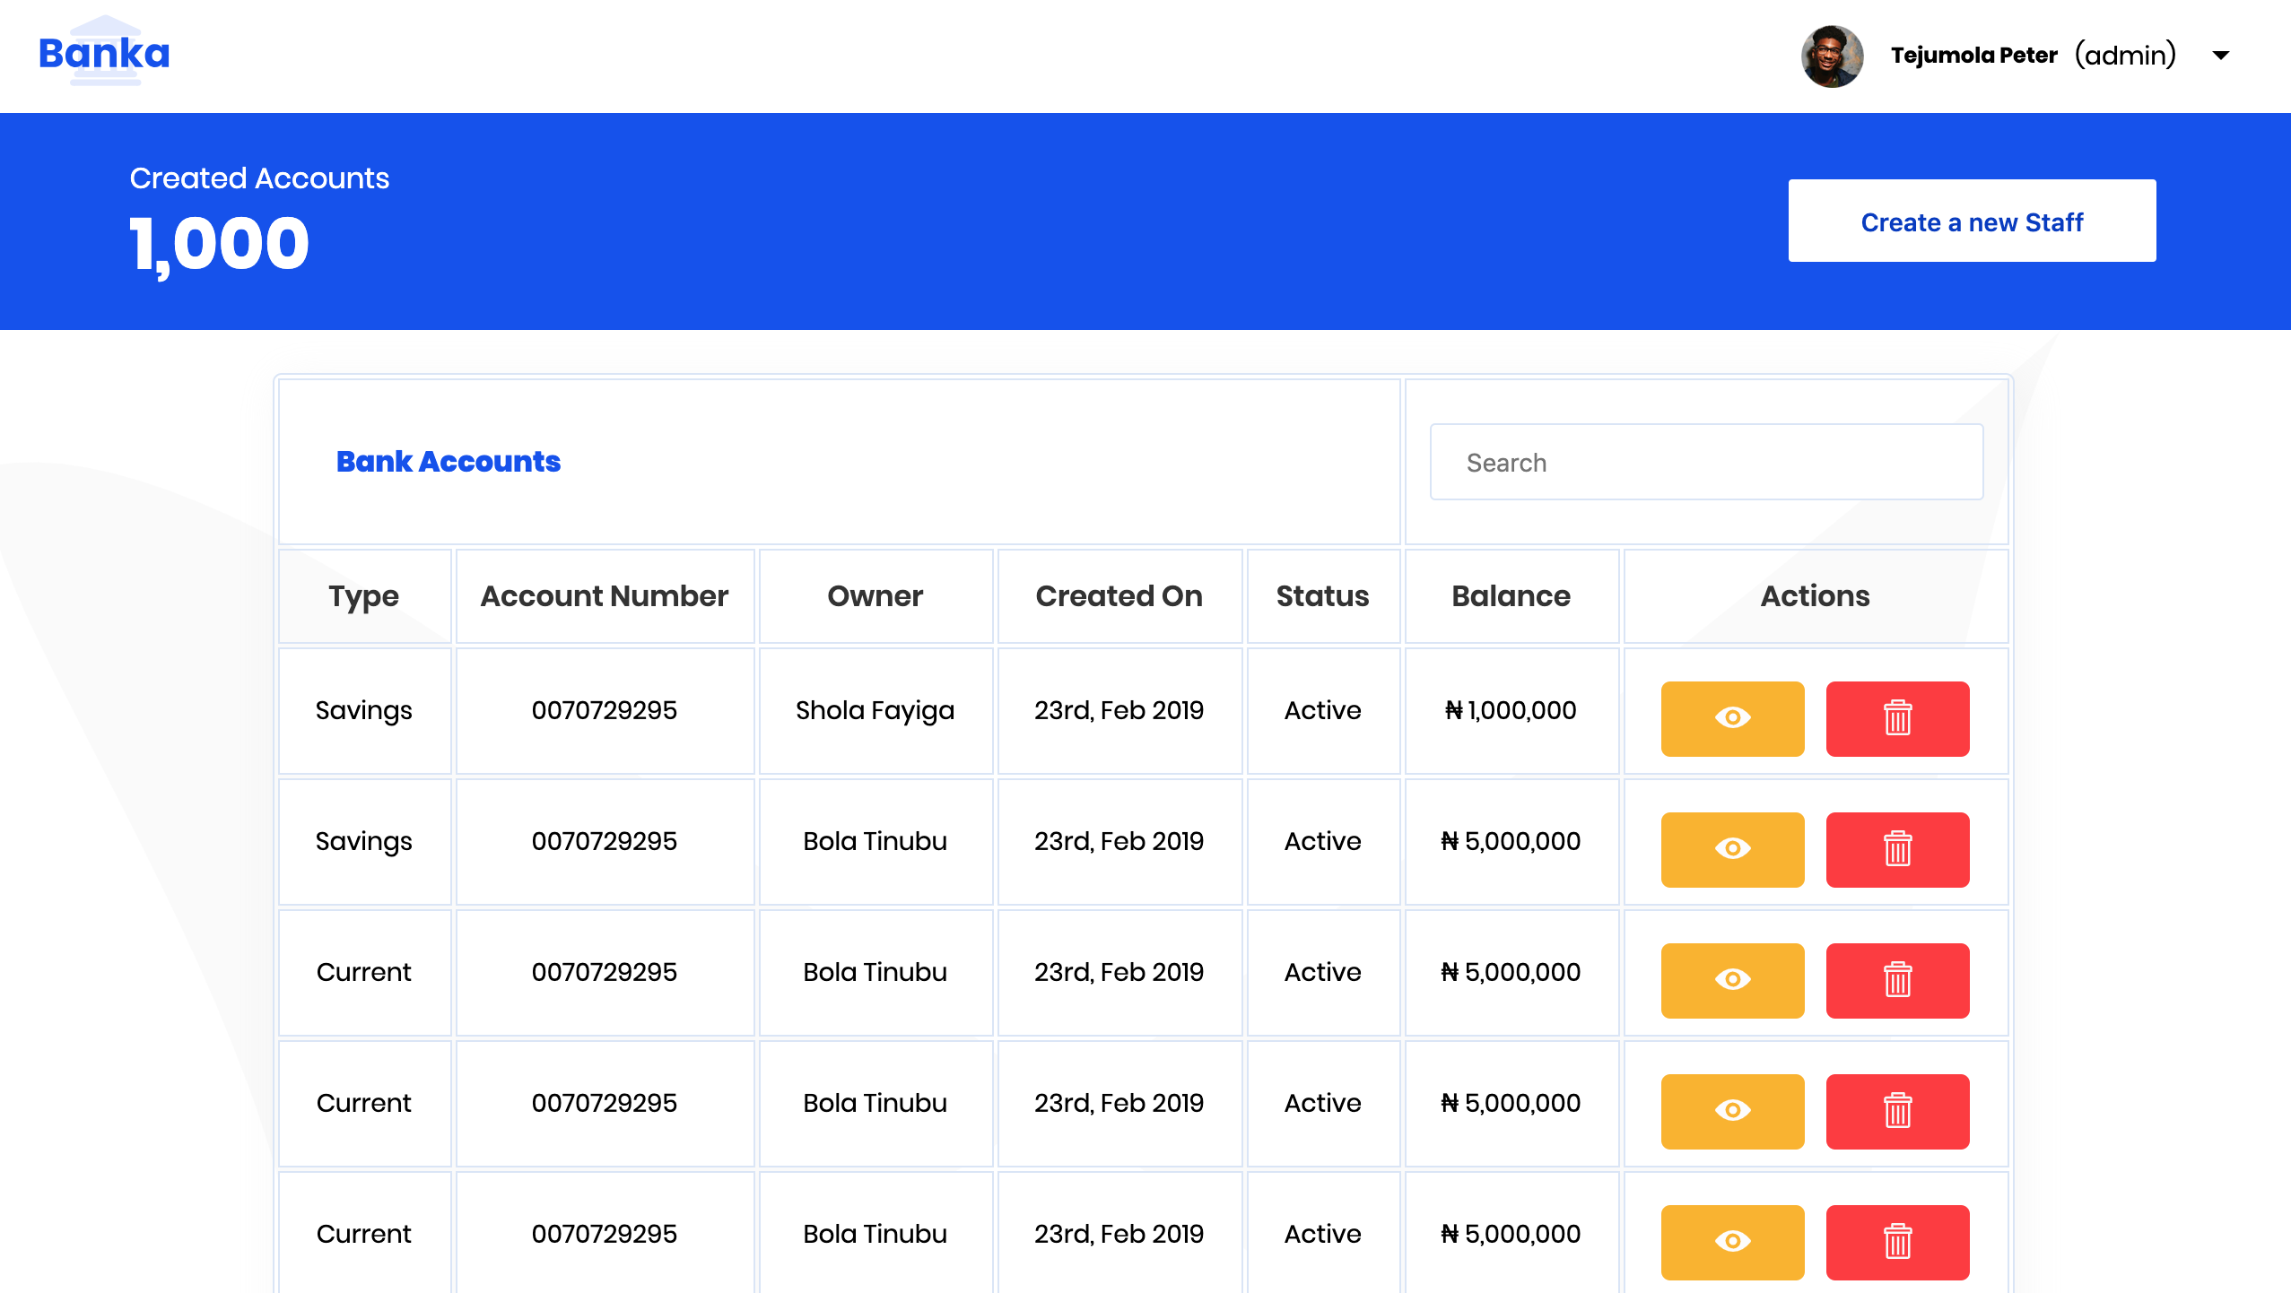The width and height of the screenshot is (2291, 1293).
Task: Click eye icon in bottom Current row
Action: pyautogui.click(x=1732, y=1242)
